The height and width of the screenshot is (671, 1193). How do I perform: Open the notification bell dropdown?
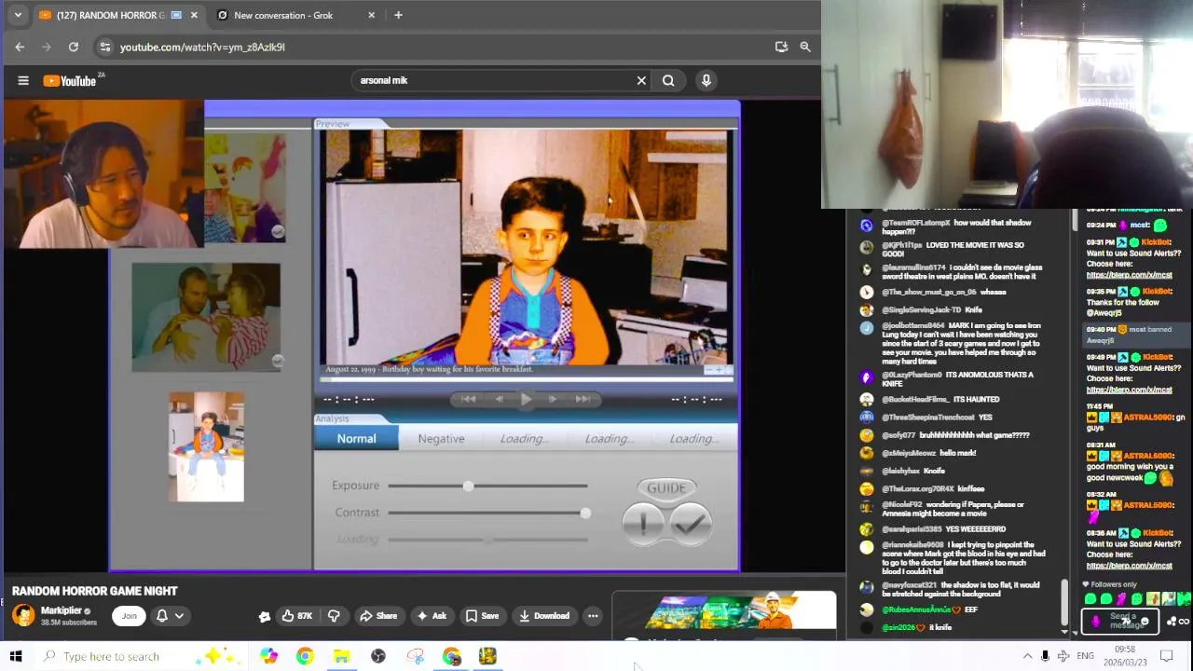tap(170, 615)
